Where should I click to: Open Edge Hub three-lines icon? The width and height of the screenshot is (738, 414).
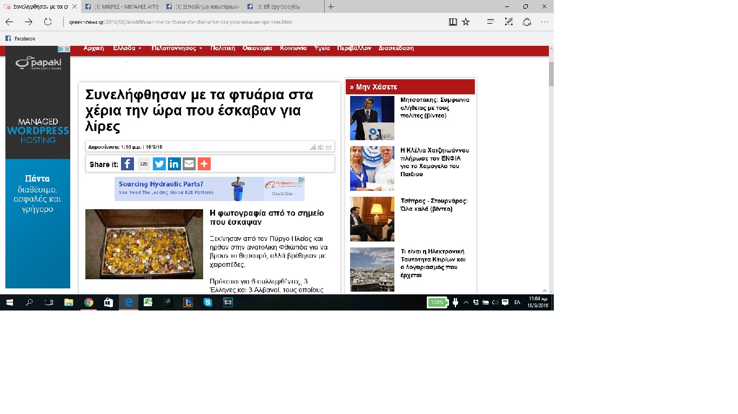click(x=491, y=22)
